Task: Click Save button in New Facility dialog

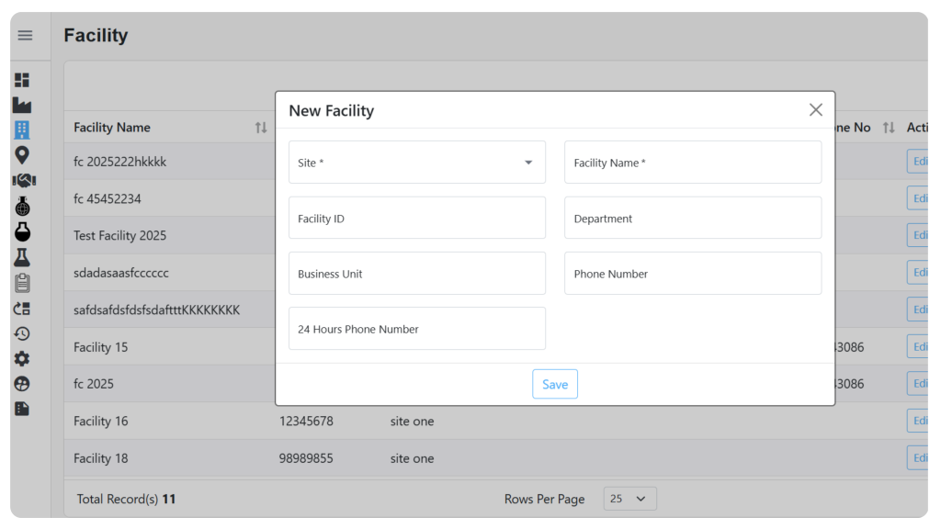Action: coord(555,384)
